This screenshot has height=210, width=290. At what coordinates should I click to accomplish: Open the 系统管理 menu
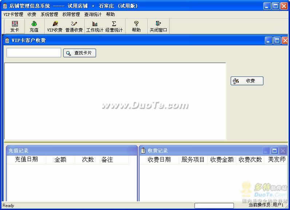49,15
